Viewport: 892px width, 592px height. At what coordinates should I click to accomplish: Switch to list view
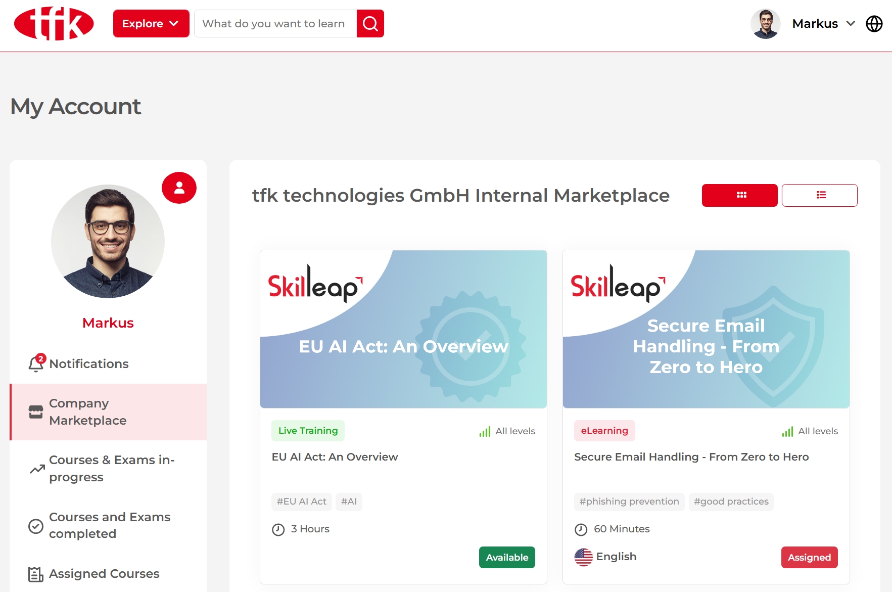820,195
